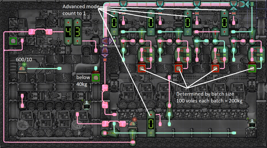Select the sweepy bot docked at right wall
This screenshot has height=148, width=267.
(x=252, y=123)
